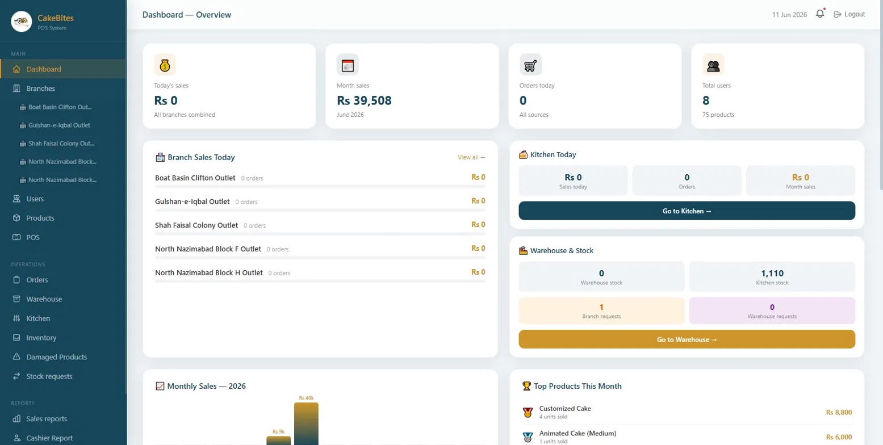This screenshot has width=883, height=445.
Task: Click the Cashier Report search icon
Action: point(16,438)
